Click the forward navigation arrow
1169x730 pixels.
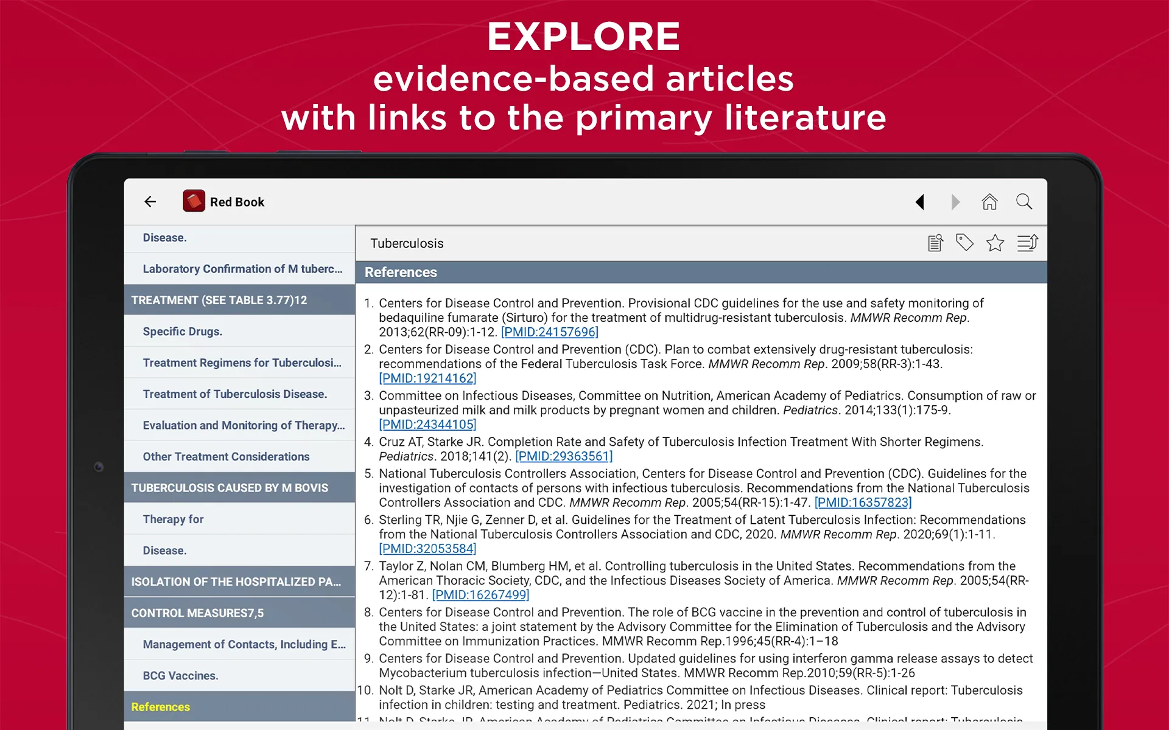click(953, 202)
